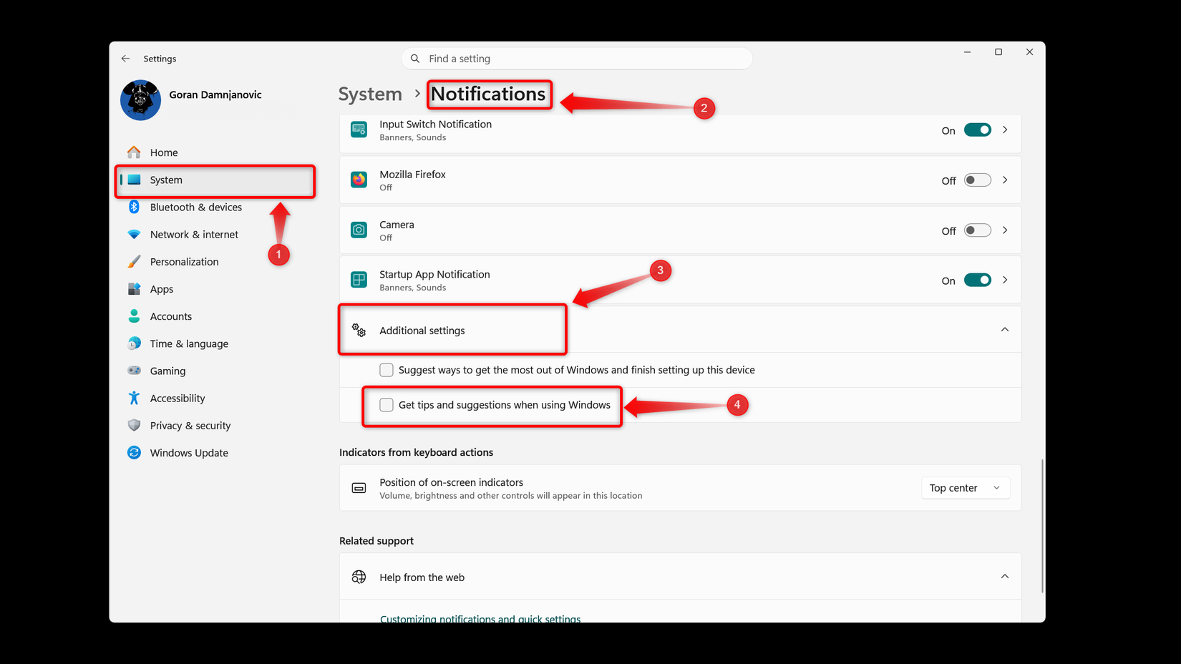This screenshot has width=1181, height=664.
Task: Select Home in the sidebar
Action: click(215, 152)
